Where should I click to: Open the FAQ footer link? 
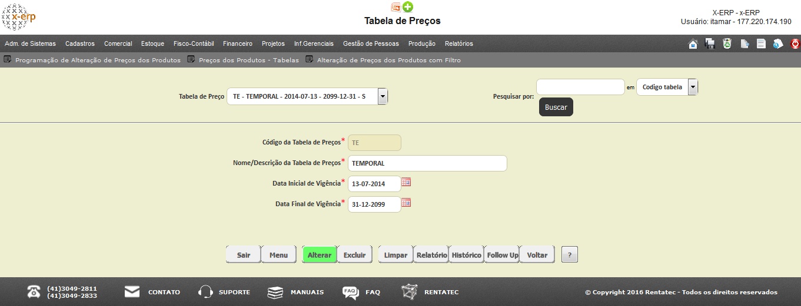(373, 292)
